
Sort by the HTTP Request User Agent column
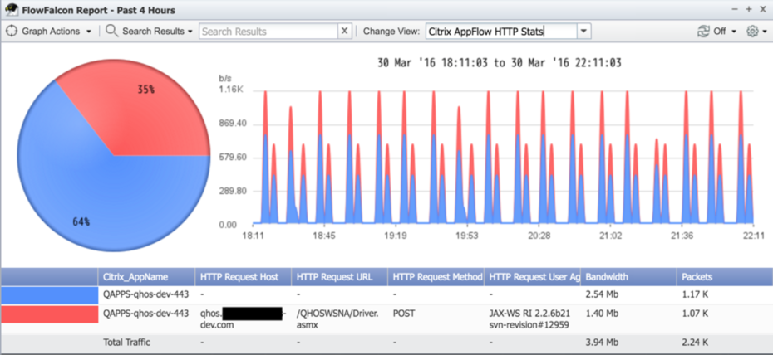click(x=533, y=277)
